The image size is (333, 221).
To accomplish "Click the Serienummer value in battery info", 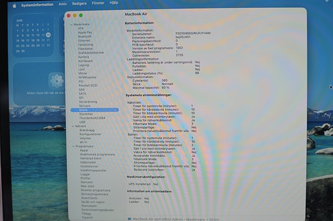I will (193, 33).
